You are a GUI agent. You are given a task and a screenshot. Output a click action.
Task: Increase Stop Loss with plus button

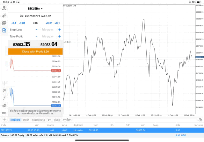[59, 30]
